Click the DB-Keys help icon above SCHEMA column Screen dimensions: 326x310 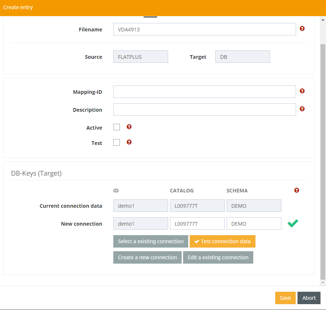click(296, 190)
